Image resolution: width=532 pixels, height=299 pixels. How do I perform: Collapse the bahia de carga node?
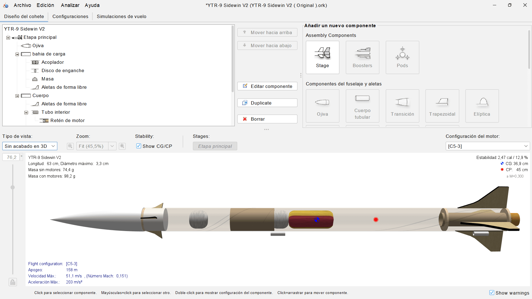[x=17, y=54]
